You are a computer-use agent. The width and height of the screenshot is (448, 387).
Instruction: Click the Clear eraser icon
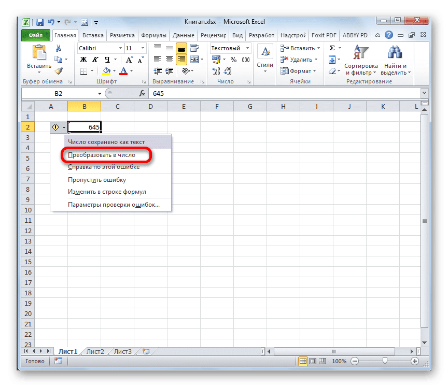click(x=332, y=71)
